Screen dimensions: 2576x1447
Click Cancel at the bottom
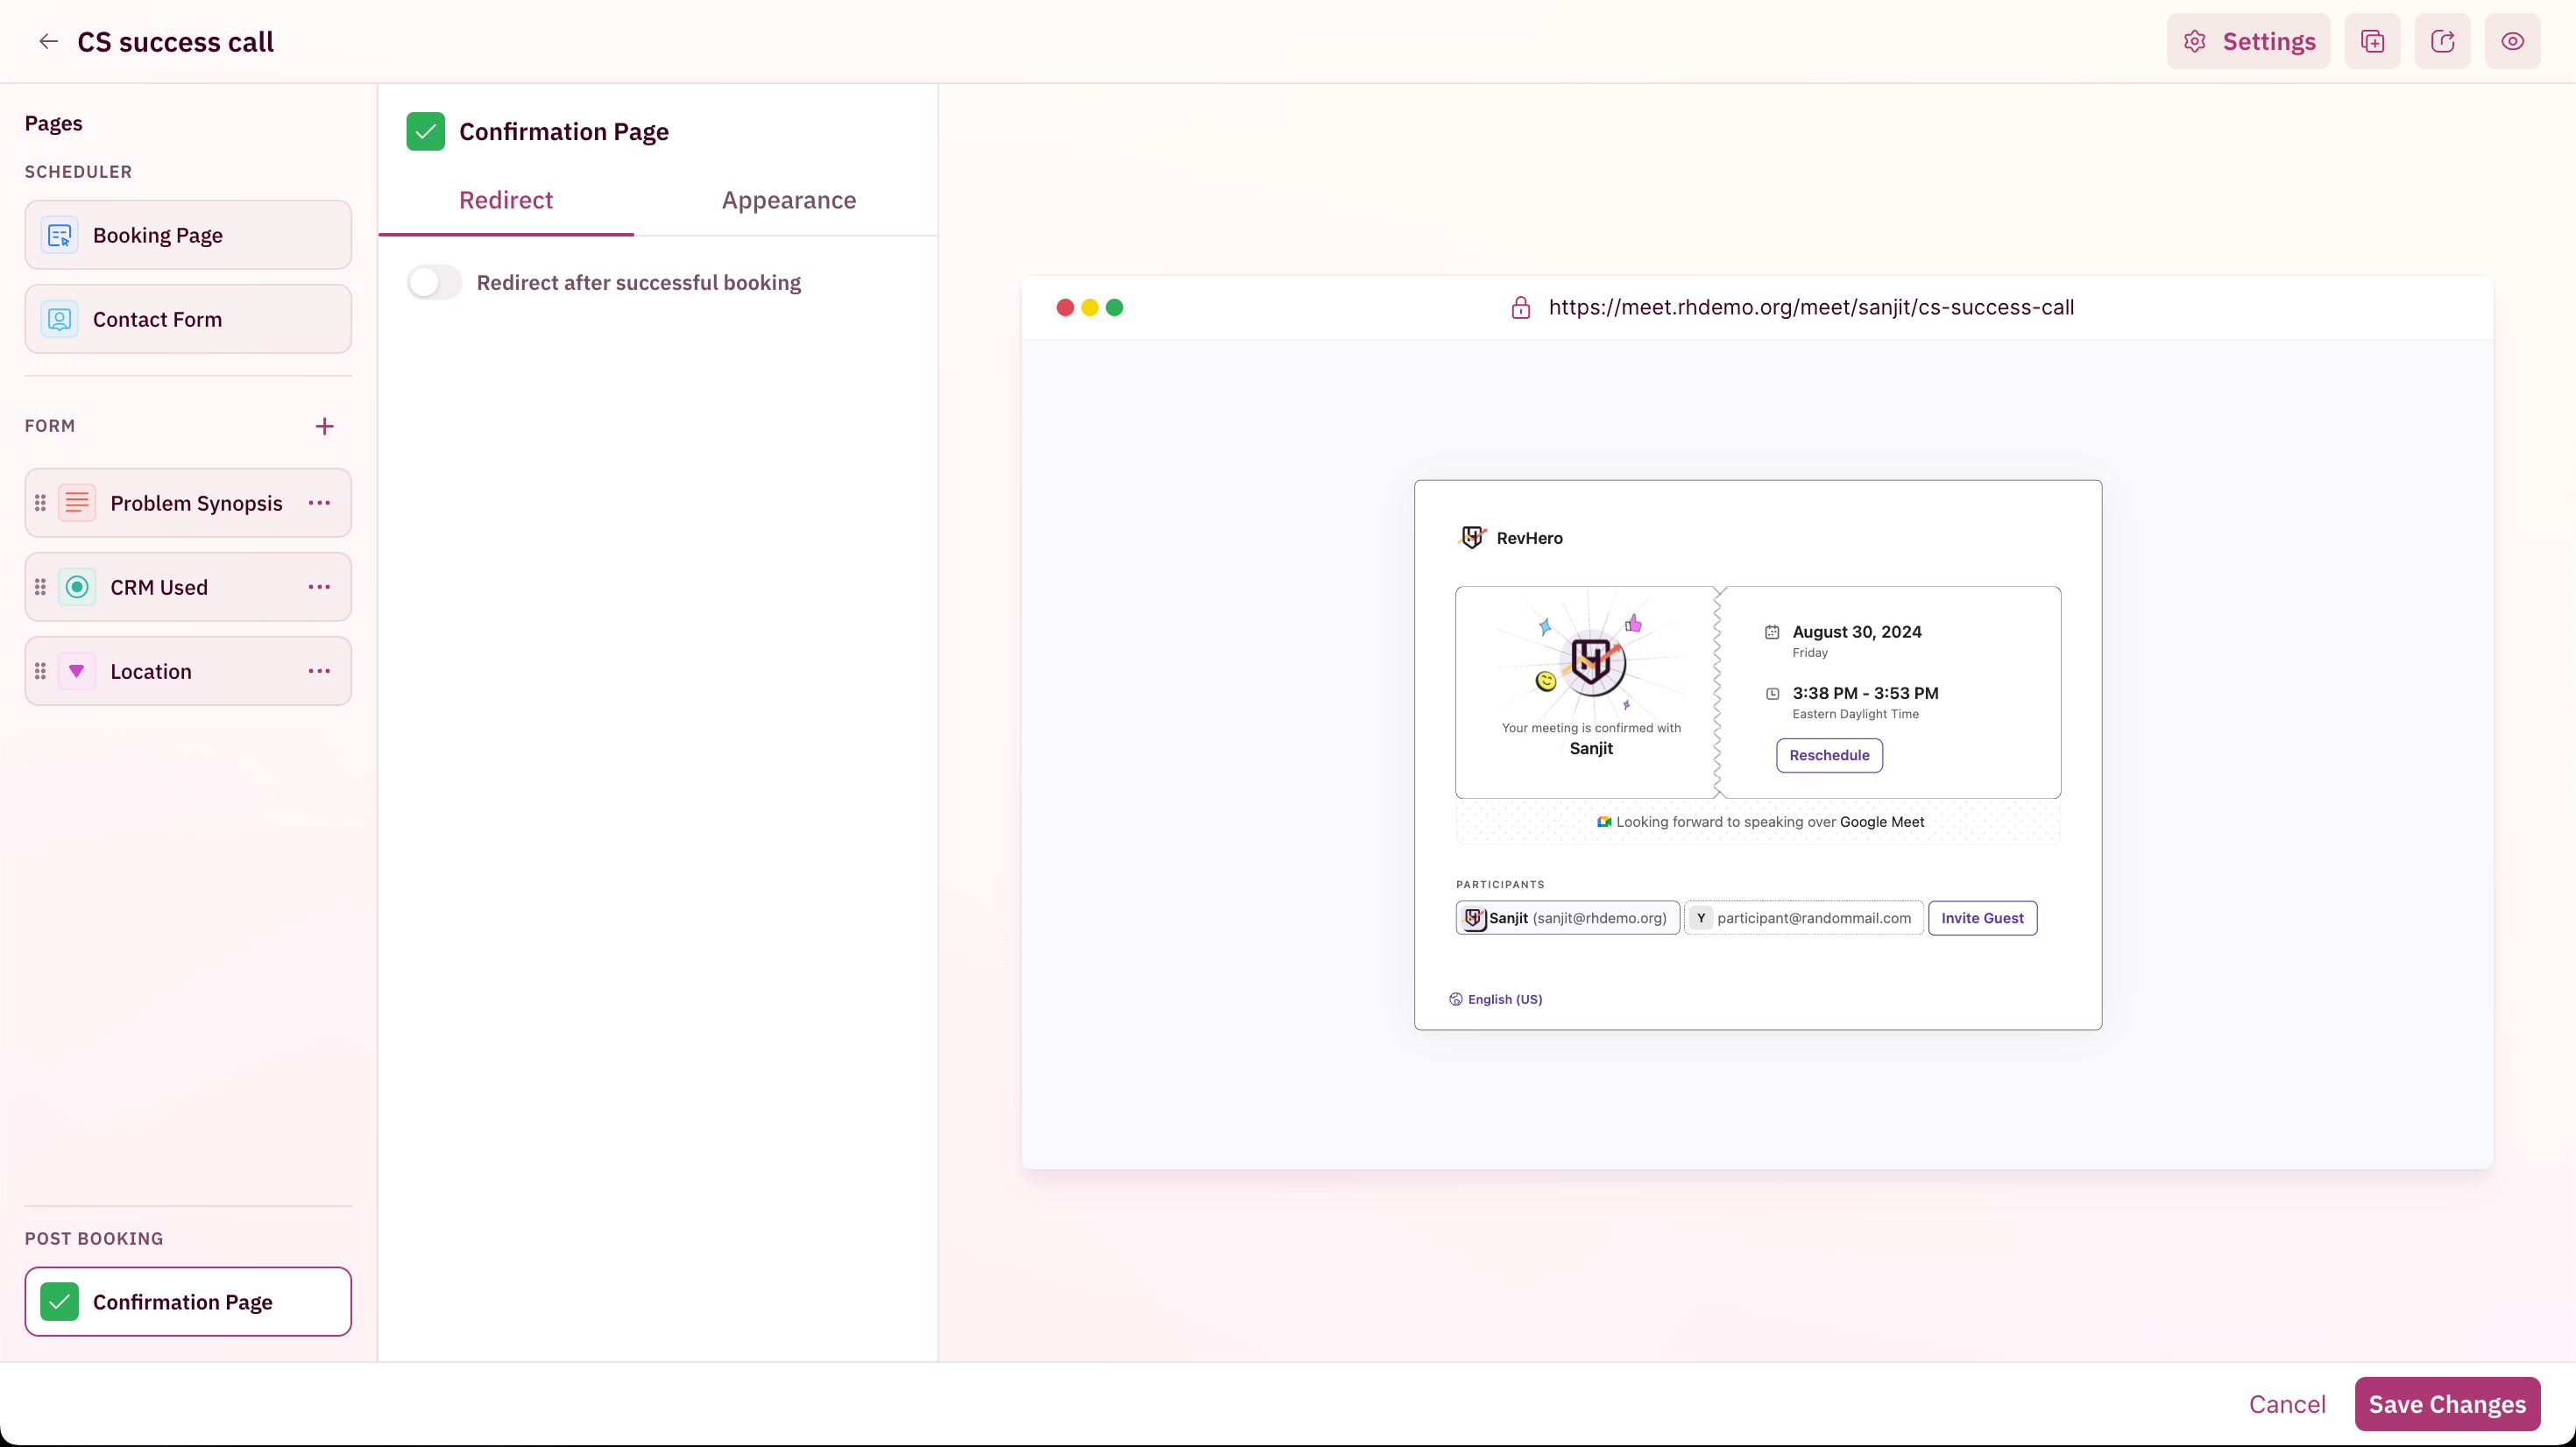2287,1404
